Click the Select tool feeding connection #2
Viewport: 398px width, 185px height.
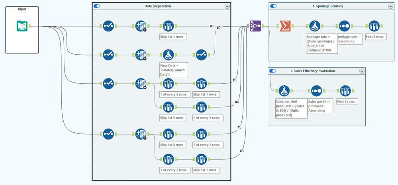point(201,55)
